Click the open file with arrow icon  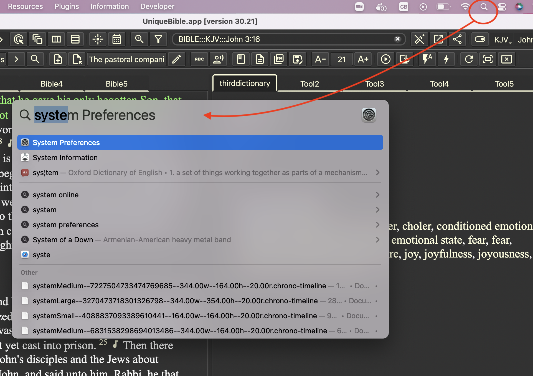(77, 59)
